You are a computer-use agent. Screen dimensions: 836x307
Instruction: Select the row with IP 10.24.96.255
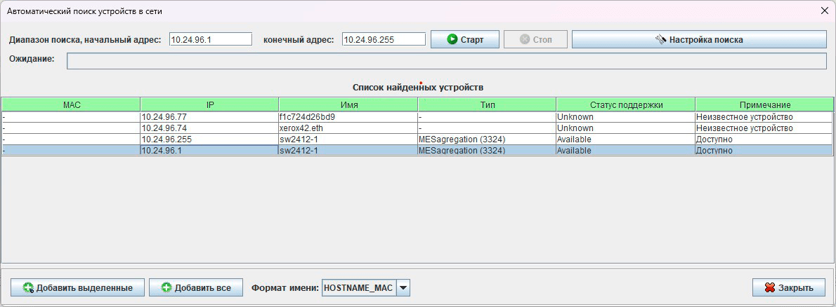click(210, 139)
